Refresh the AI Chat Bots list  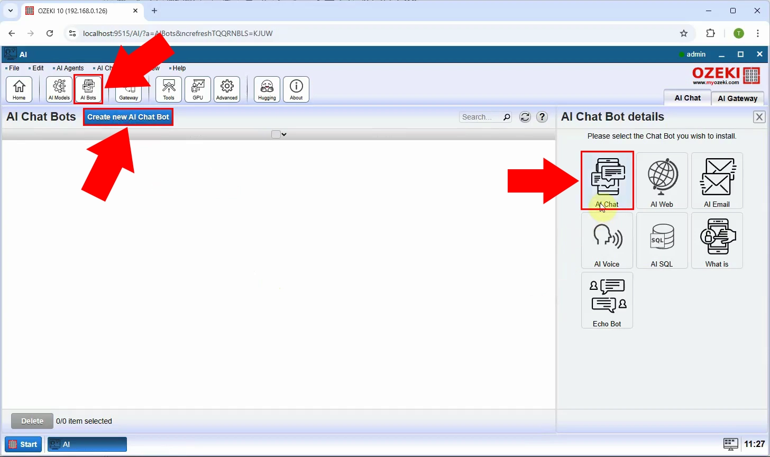pyautogui.click(x=525, y=117)
